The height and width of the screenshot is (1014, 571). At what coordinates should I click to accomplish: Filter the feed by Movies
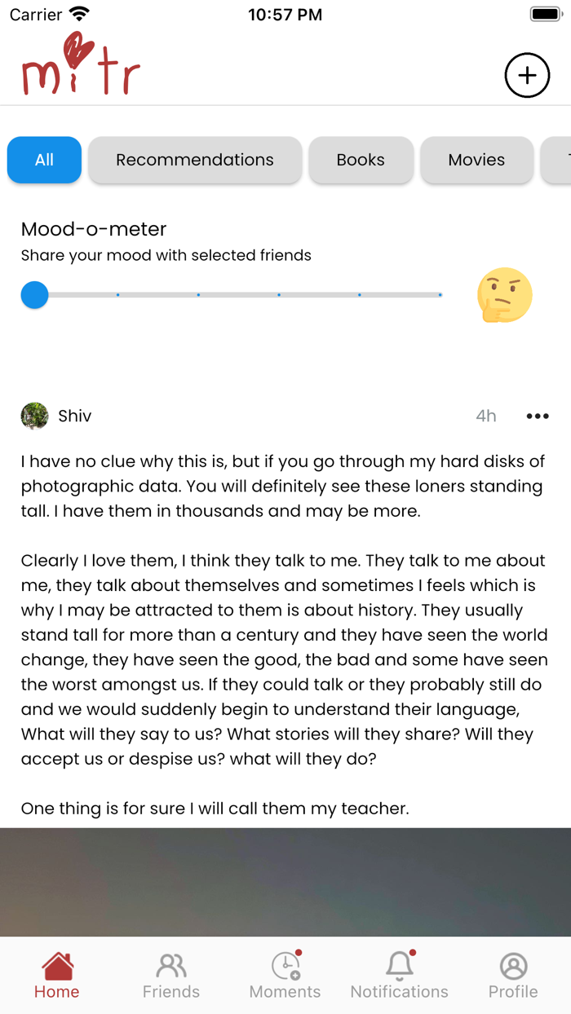(x=476, y=160)
